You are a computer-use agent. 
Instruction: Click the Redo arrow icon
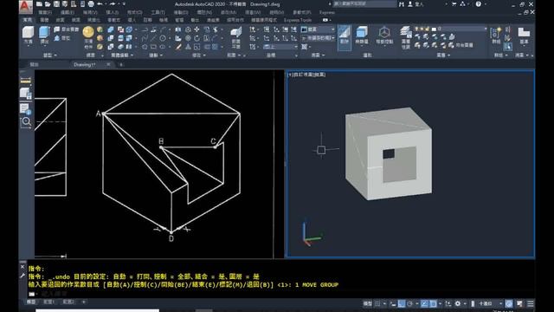click(113, 4)
